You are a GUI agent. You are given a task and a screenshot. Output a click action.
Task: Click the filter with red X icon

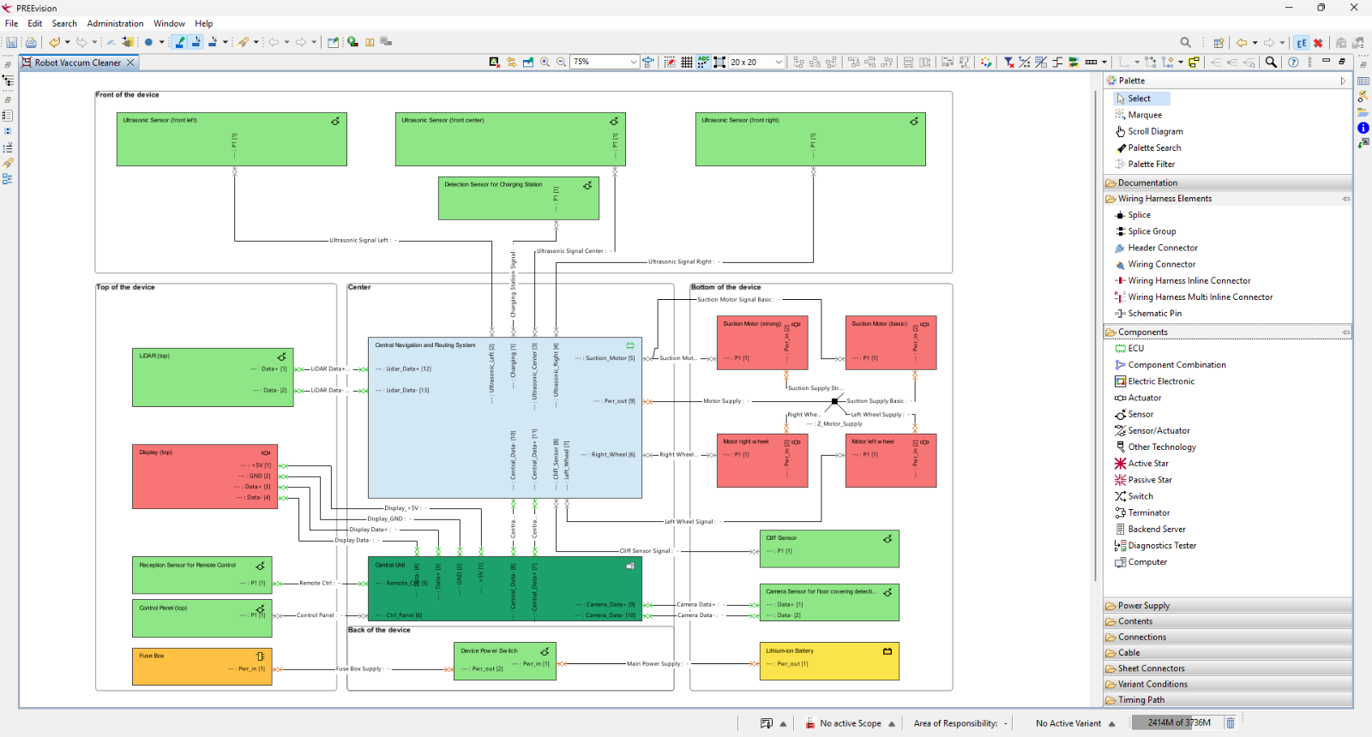[1009, 63]
